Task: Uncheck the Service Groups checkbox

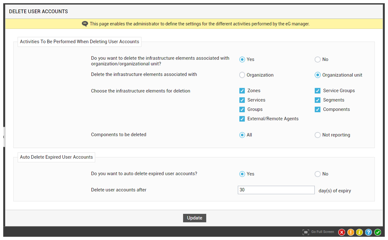Action: pos(318,91)
